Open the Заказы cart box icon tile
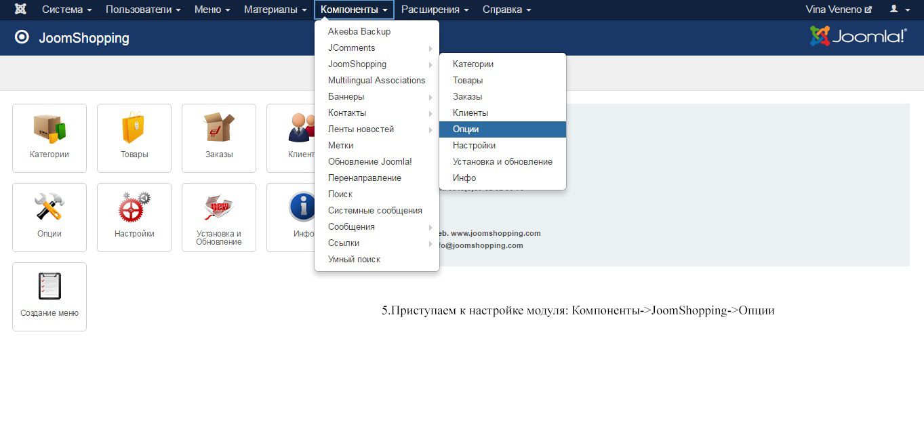 coord(219,138)
